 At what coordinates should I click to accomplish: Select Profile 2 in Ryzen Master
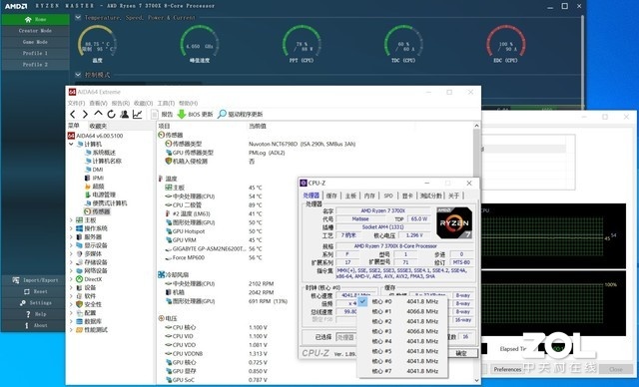tap(35, 65)
